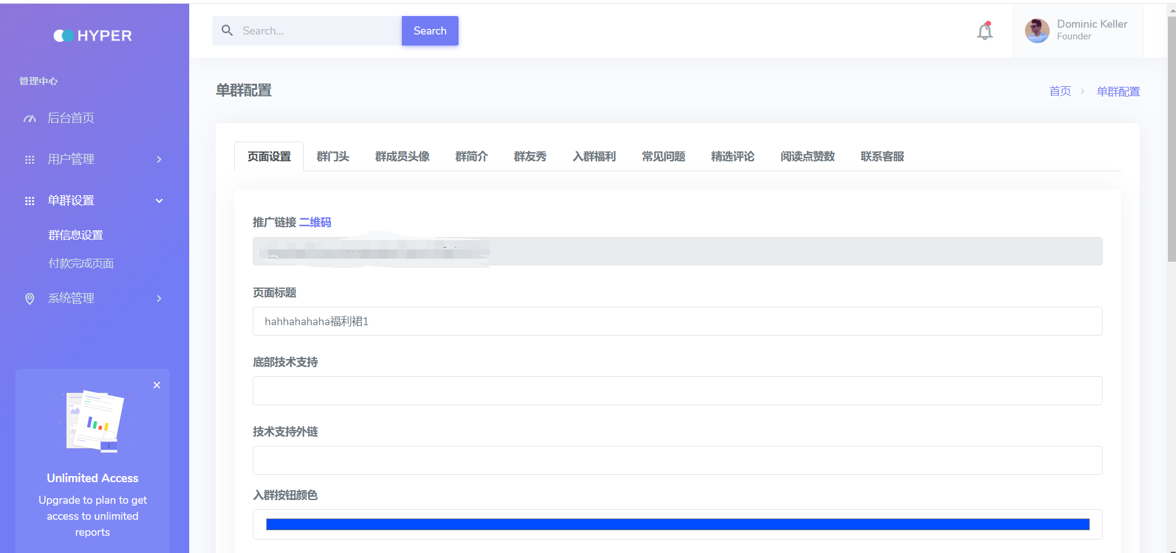Click the search magnifier icon
The image size is (1176, 553).
[x=227, y=31]
